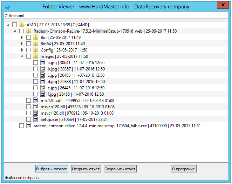The height and width of the screenshot is (184, 232).
Task: Click the mfc120u.dll file icon
Action: [36, 101]
